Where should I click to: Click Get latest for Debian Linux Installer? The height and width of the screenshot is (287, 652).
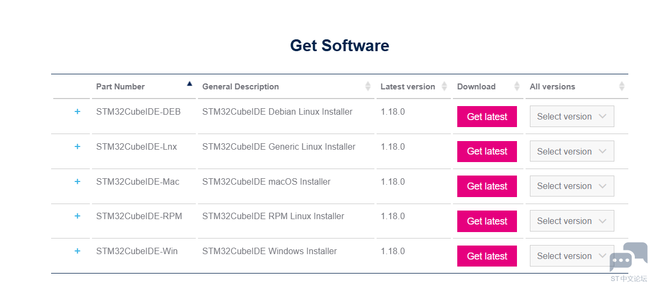pyautogui.click(x=487, y=116)
